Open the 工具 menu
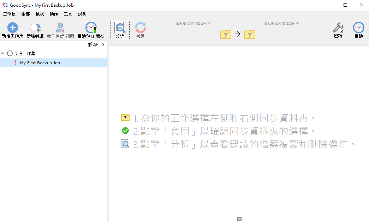369x222 pixels. coord(68,14)
